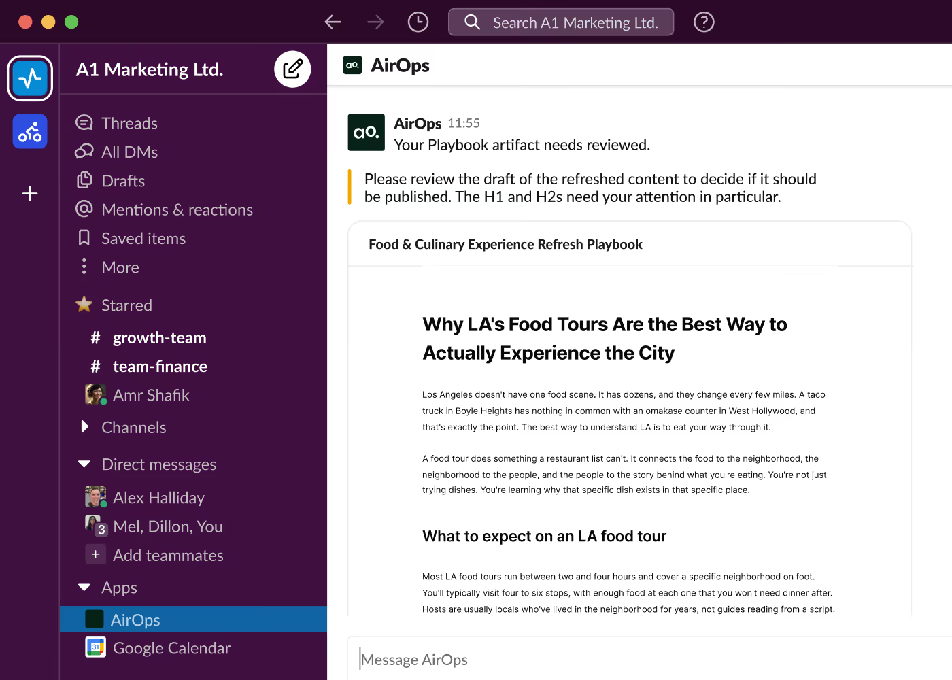The height and width of the screenshot is (680, 952).
Task: Click the "Why LA's Food Tours" heading
Action: pyautogui.click(x=605, y=339)
